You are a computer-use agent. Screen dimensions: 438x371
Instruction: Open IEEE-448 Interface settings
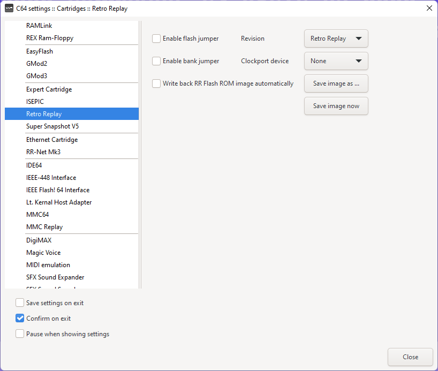(72, 178)
